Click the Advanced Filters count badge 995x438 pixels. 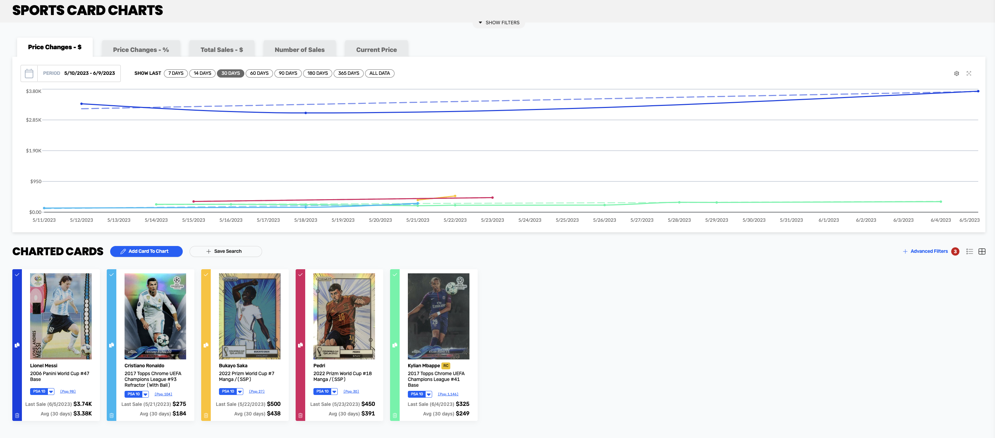pyautogui.click(x=955, y=251)
